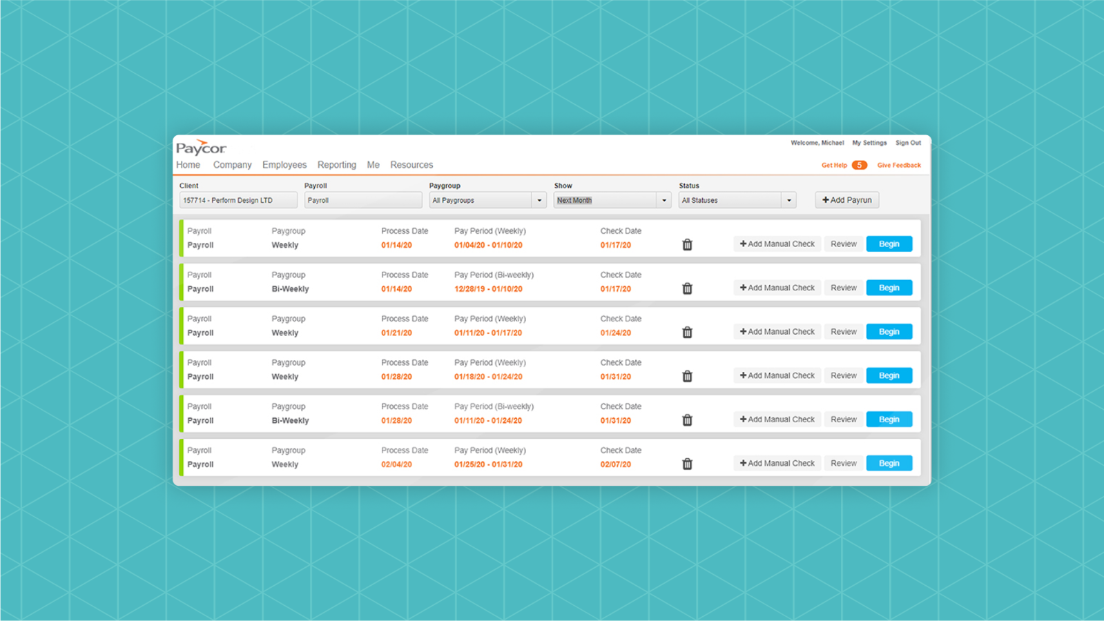Click check date 01/24/20

(615, 333)
